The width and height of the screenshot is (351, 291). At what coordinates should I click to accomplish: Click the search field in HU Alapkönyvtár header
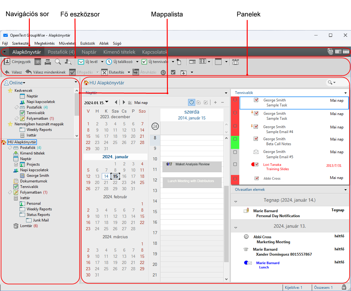pyautogui.click(x=337, y=83)
